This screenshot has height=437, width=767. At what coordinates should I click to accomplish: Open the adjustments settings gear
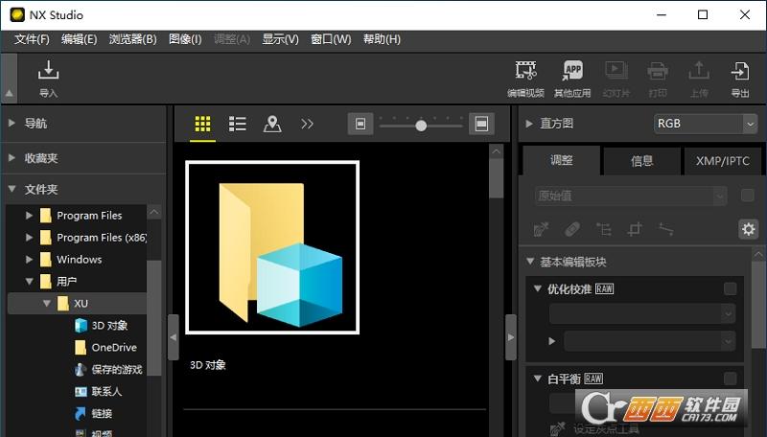click(x=748, y=229)
